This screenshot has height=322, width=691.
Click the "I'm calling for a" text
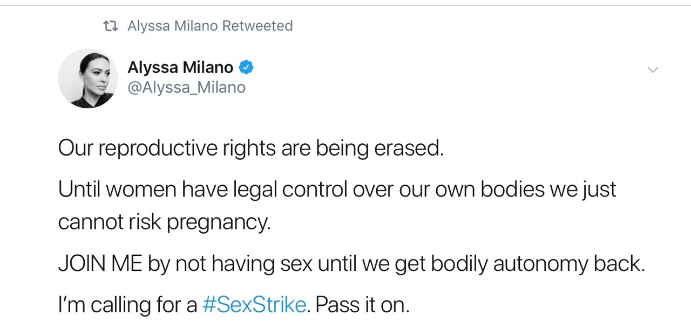[x=127, y=305]
